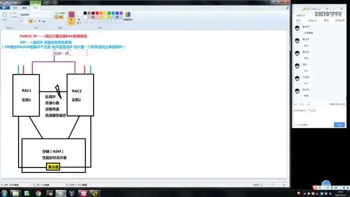Screen dimensions: 350x197
Task: Open Chrome from the taskbar
Action: [38, 193]
